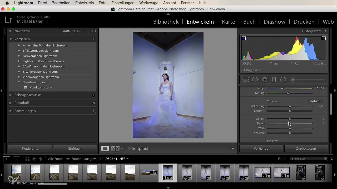337x189 pixels.
Task: Switch to loupe view mode
Action: tap(105, 149)
